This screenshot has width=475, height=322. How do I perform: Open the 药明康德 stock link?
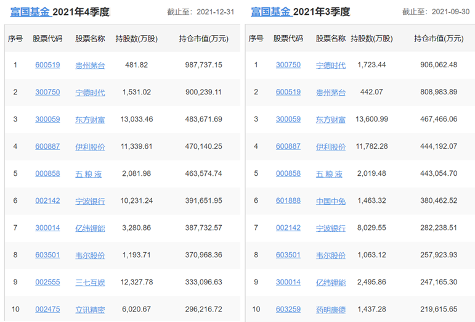[330, 310]
